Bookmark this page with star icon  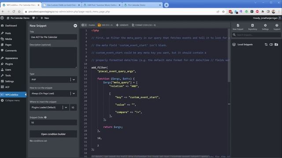(223, 12)
